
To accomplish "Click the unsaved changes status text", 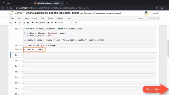I will point(114,13).
